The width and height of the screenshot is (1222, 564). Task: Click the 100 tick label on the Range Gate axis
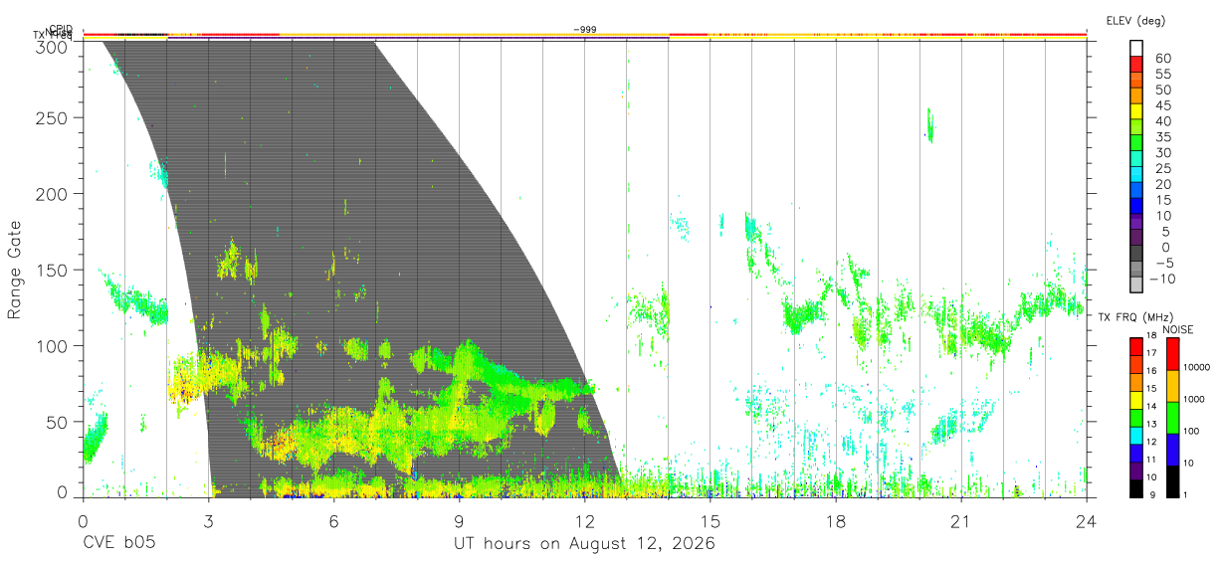[x=55, y=345]
